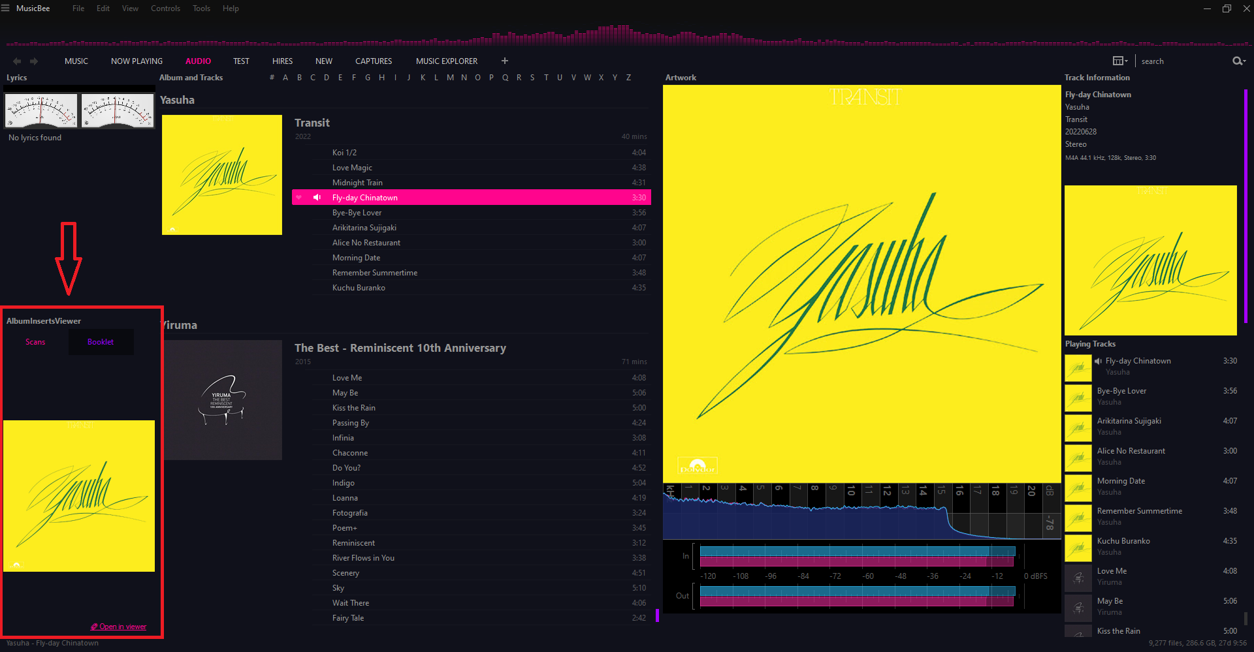
Task: Open the File menu
Action: click(78, 8)
